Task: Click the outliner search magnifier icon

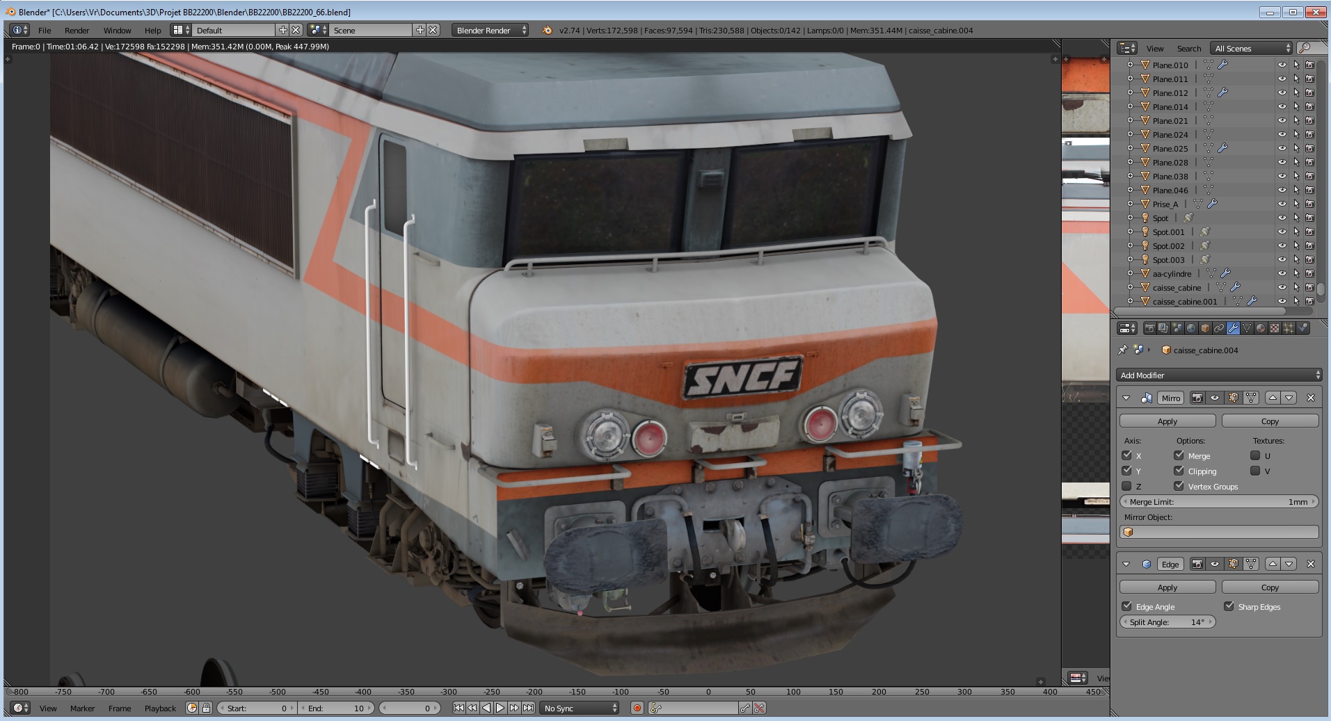Action: (x=1305, y=48)
